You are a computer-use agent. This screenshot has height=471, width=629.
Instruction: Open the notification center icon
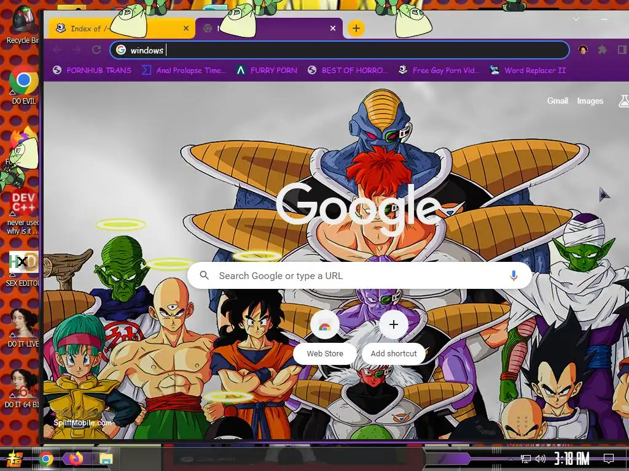pos(609,459)
